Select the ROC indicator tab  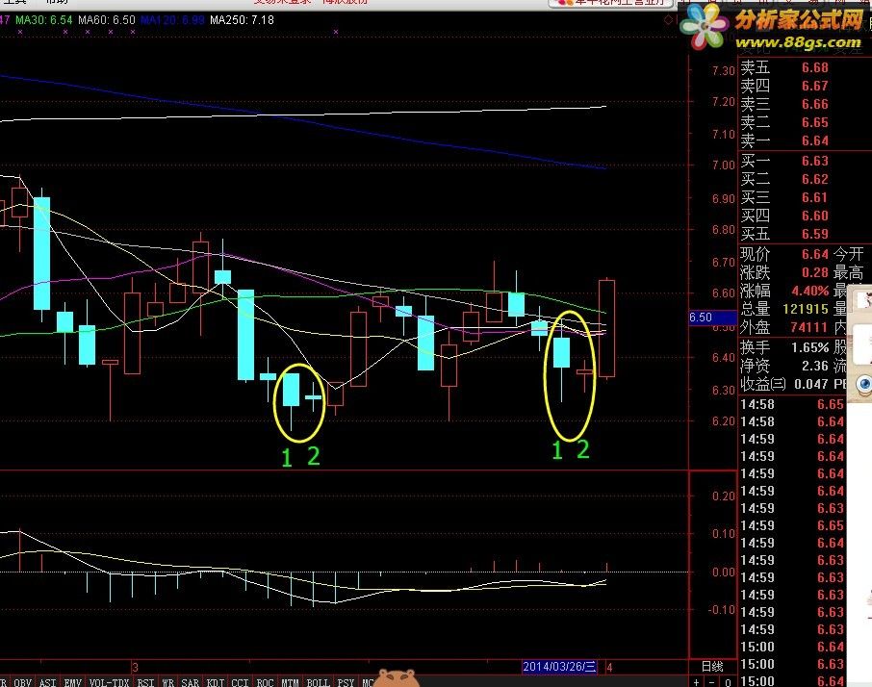(x=265, y=681)
